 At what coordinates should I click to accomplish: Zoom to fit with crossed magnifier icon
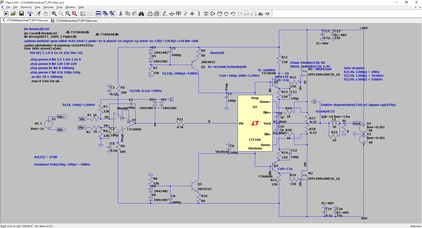(74, 13)
